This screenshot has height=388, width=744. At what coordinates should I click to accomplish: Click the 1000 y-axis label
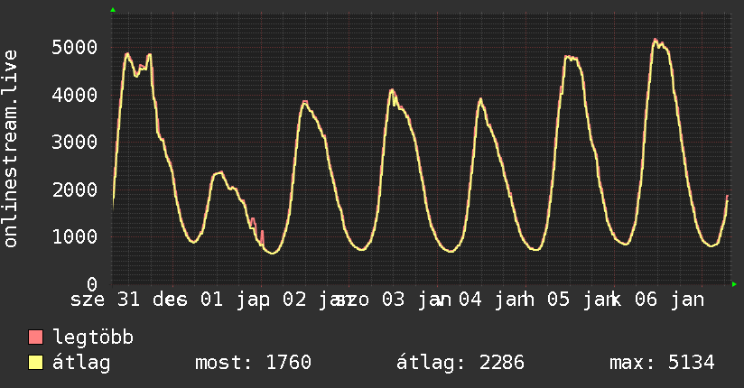(75, 236)
